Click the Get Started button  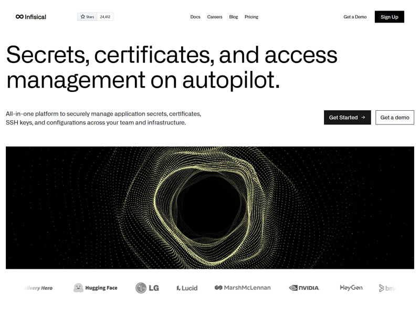click(x=347, y=118)
